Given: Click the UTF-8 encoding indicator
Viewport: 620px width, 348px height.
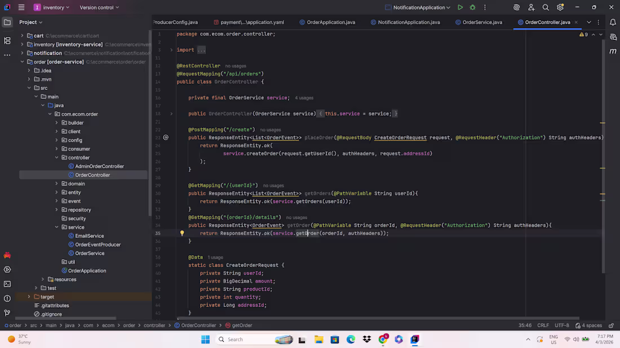Looking at the screenshot, I should coord(562,325).
